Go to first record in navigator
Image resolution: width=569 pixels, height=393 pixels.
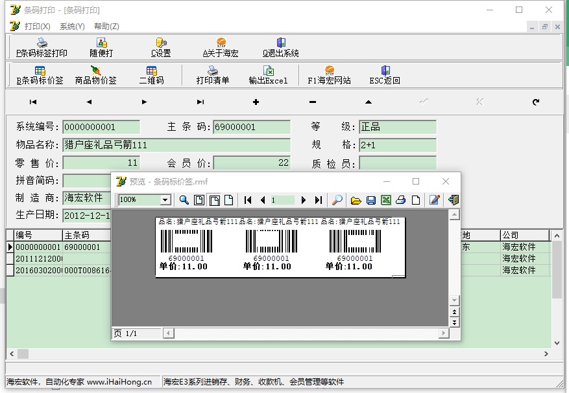coord(33,102)
